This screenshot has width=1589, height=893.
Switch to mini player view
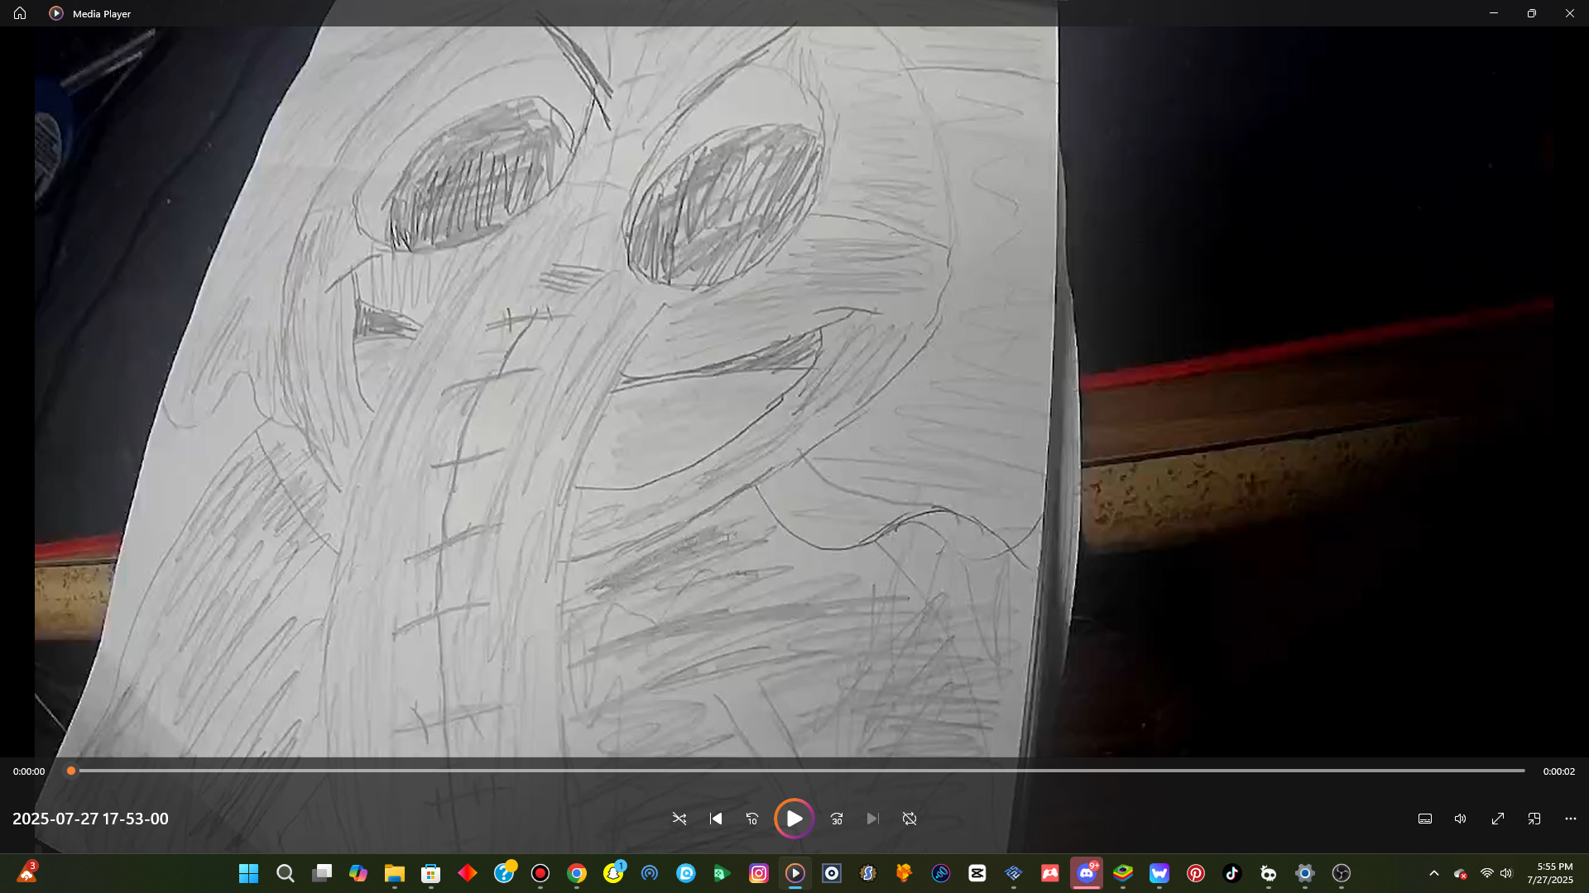click(1534, 819)
